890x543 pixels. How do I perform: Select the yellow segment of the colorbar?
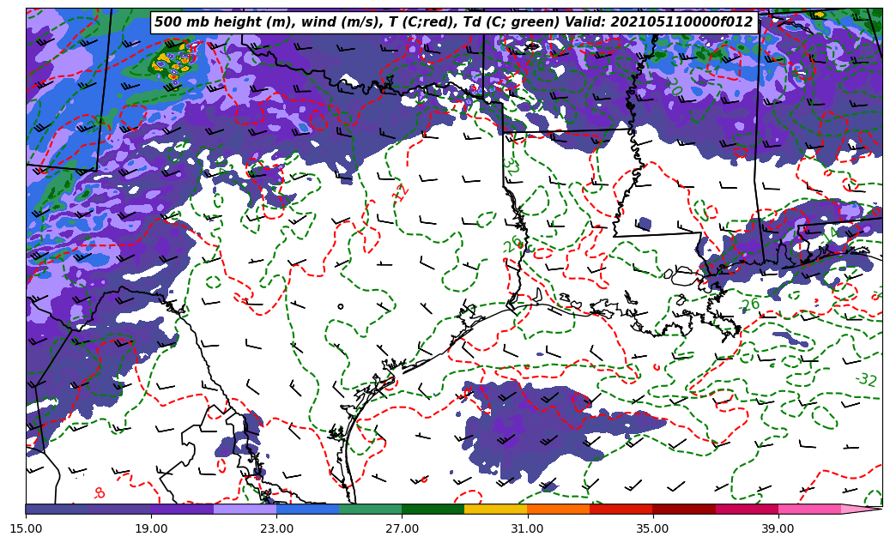coord(495,509)
